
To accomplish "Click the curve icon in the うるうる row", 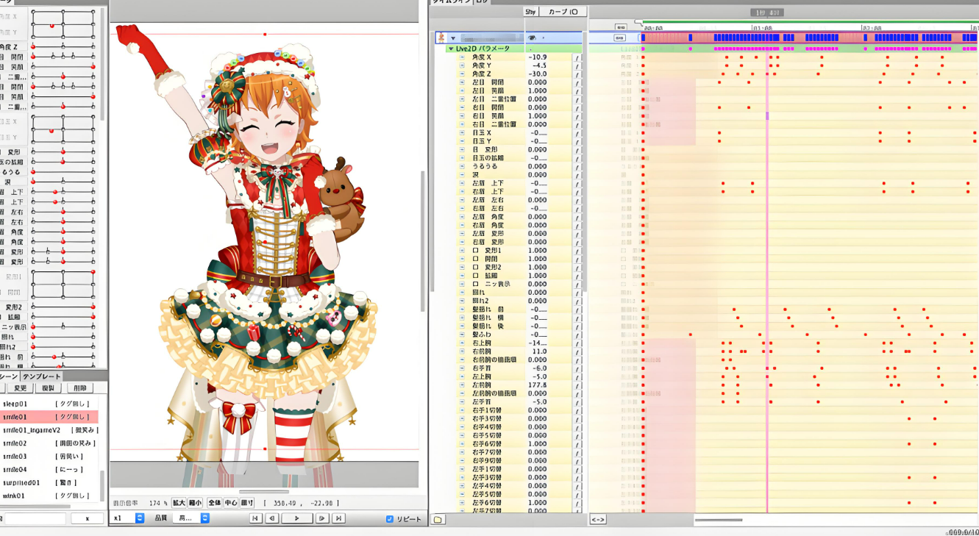I will (578, 166).
